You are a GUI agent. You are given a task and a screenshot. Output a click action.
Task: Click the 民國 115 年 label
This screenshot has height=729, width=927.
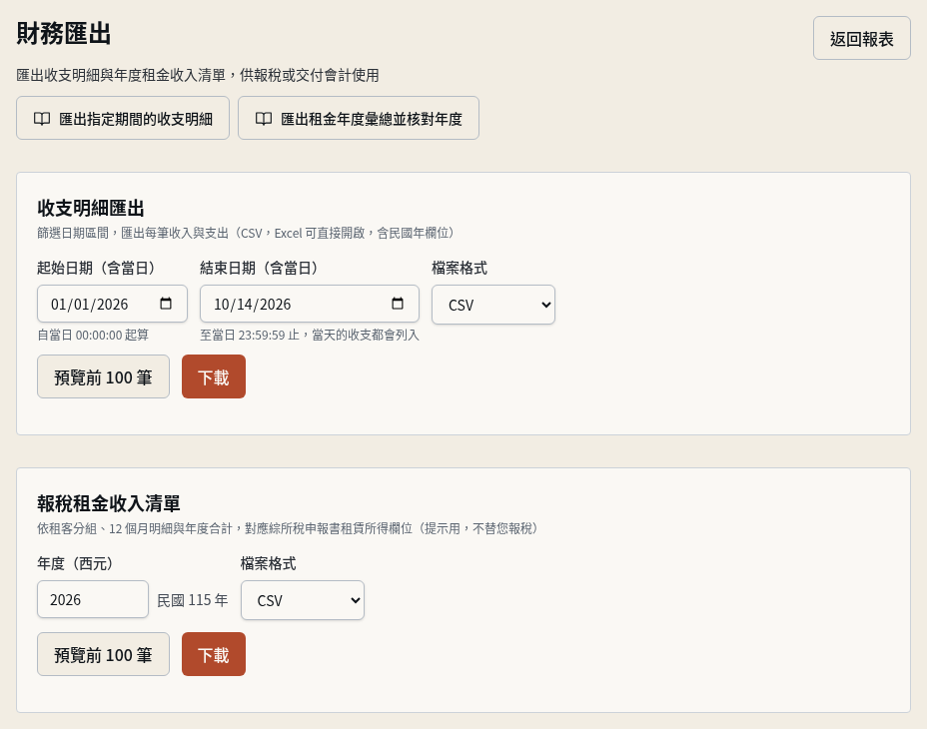(192, 600)
